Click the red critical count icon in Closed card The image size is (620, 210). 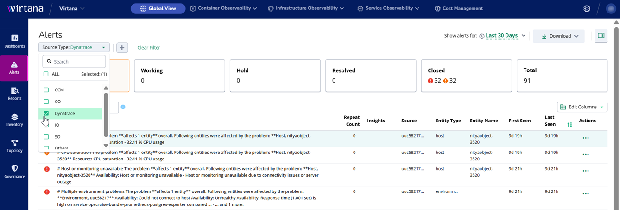point(430,81)
